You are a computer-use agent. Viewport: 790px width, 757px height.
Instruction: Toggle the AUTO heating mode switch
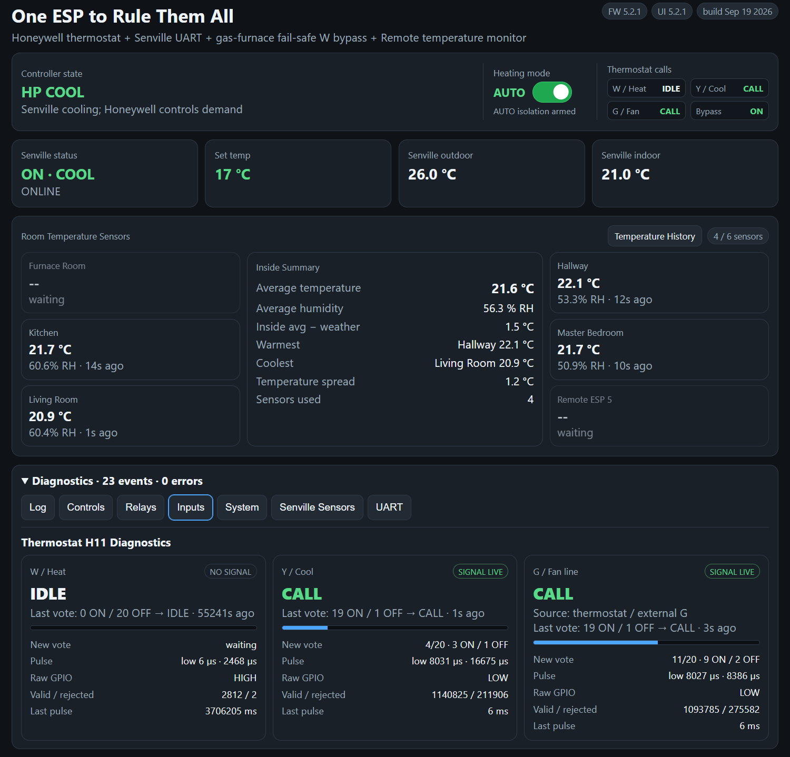click(x=552, y=92)
